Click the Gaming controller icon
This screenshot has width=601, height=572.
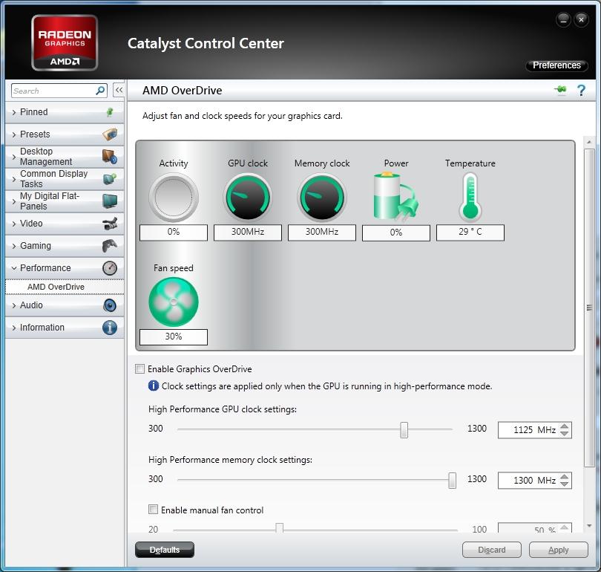(110, 246)
